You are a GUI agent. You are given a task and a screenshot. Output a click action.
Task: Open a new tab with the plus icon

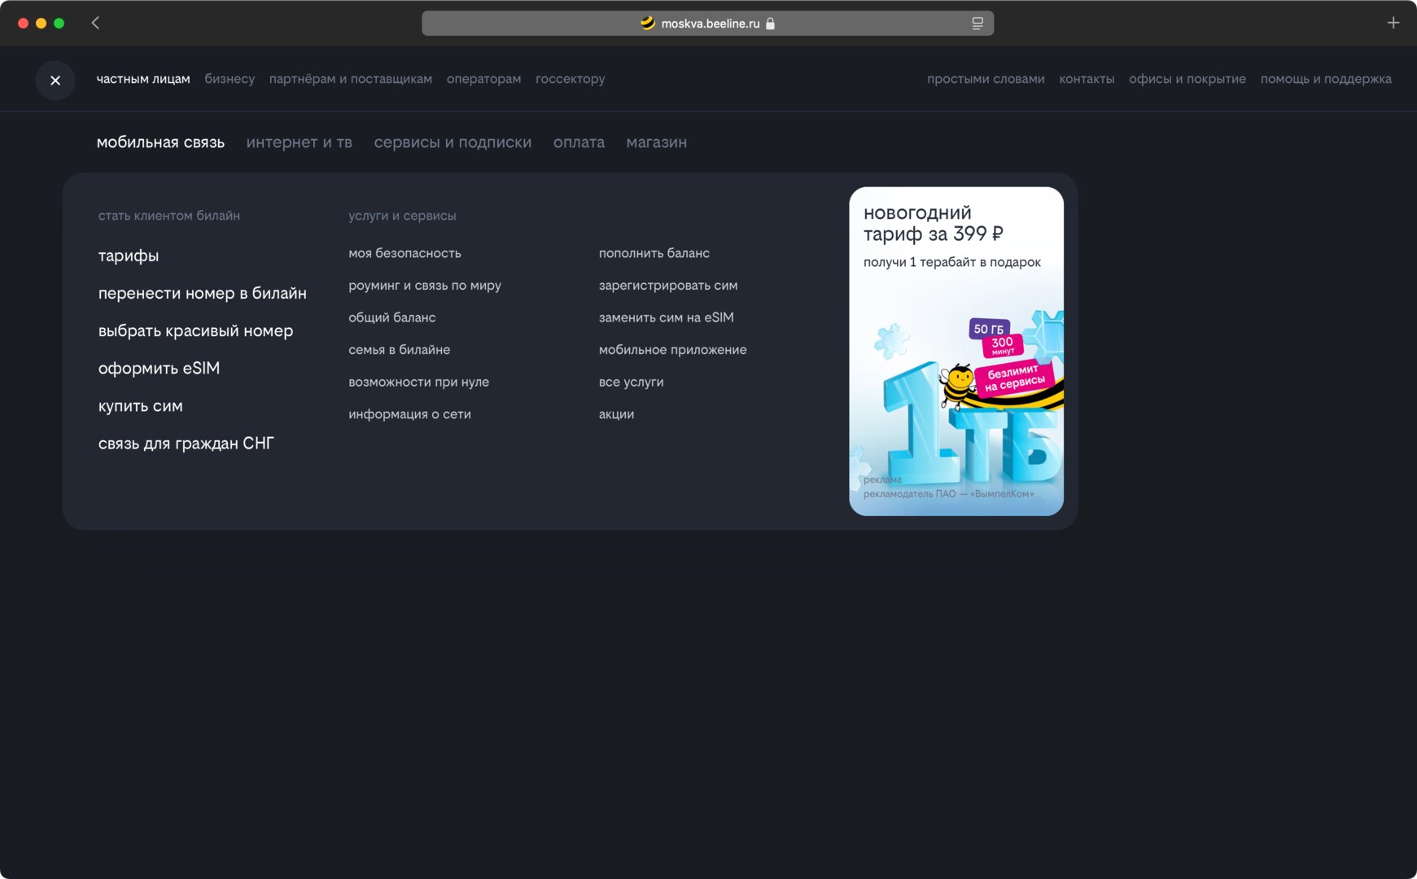pos(1393,23)
